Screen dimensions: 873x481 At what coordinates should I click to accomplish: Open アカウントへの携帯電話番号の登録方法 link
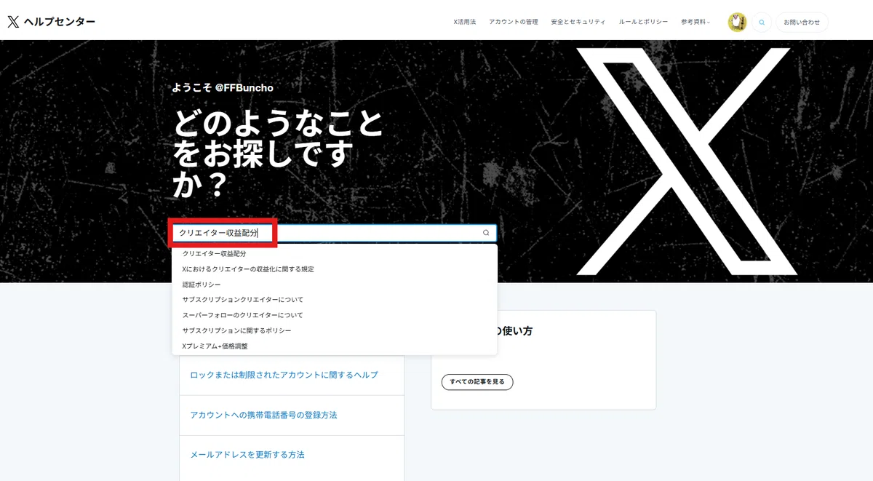[263, 415]
